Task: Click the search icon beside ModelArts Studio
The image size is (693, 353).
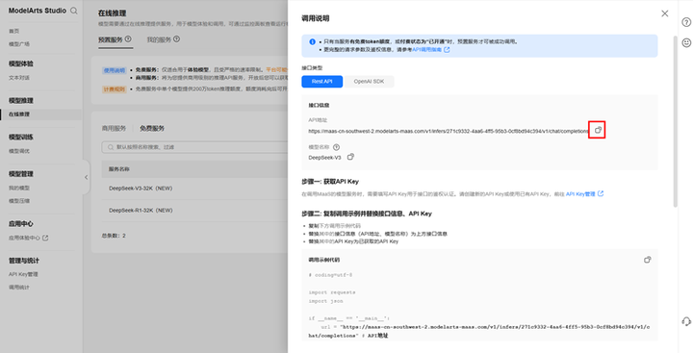Action: click(74, 11)
